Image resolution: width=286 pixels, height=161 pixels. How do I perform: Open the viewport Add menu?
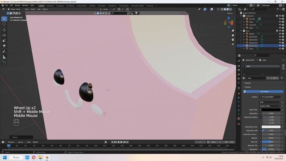[x=39, y=9]
